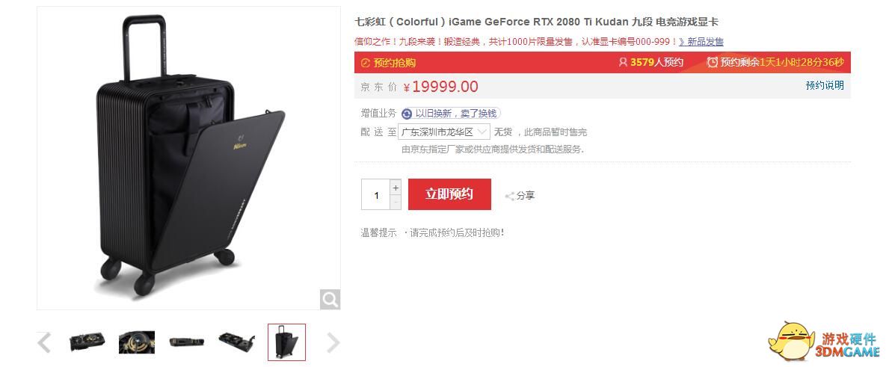This screenshot has width=892, height=367.
Task: Open the 预约说明 link
Action: pyautogui.click(x=825, y=85)
